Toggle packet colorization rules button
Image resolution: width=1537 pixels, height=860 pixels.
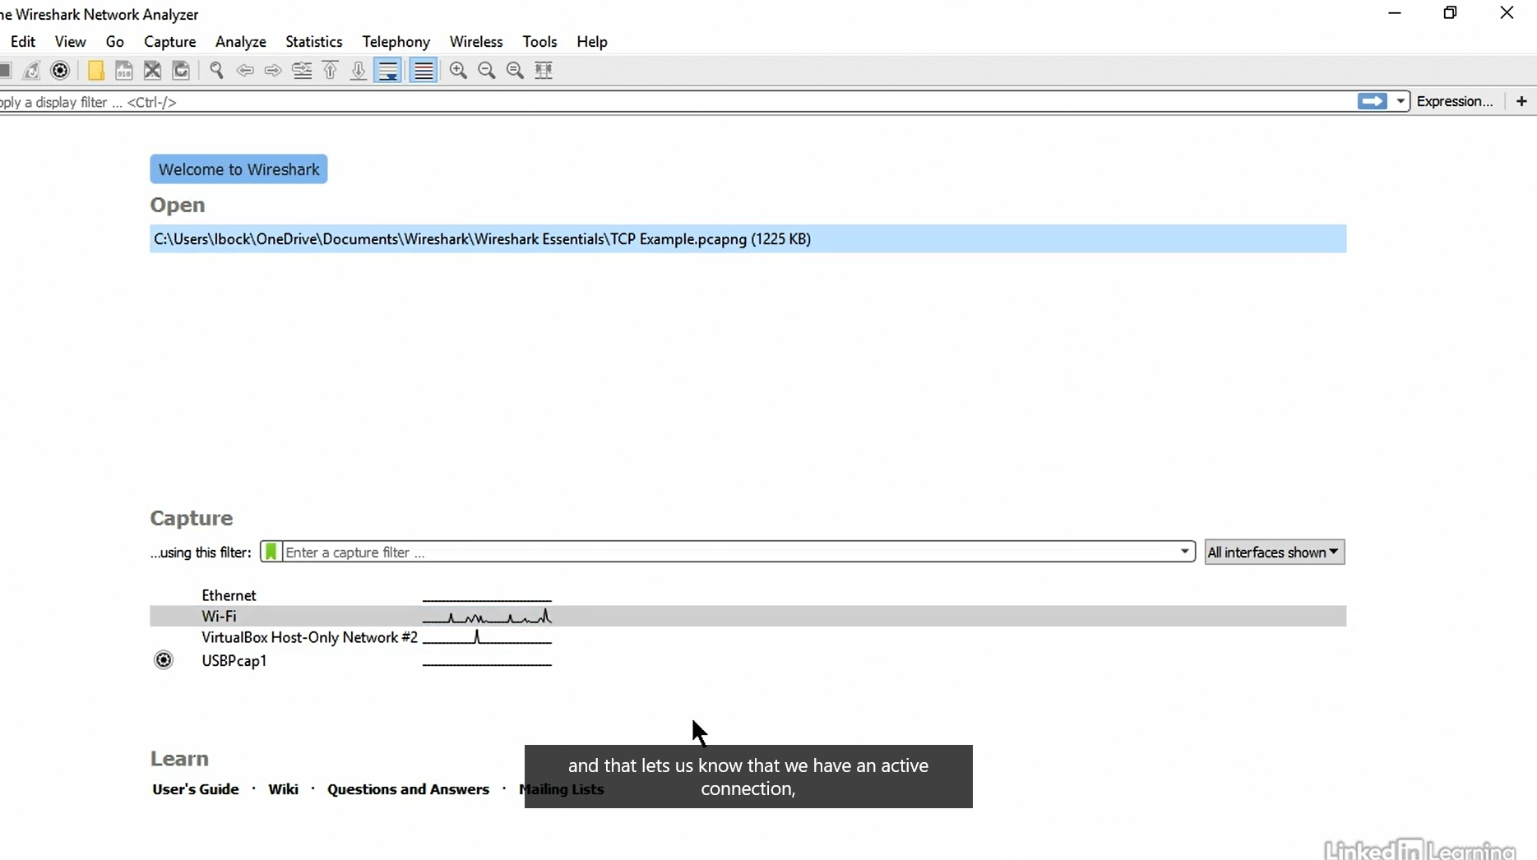pos(424,71)
